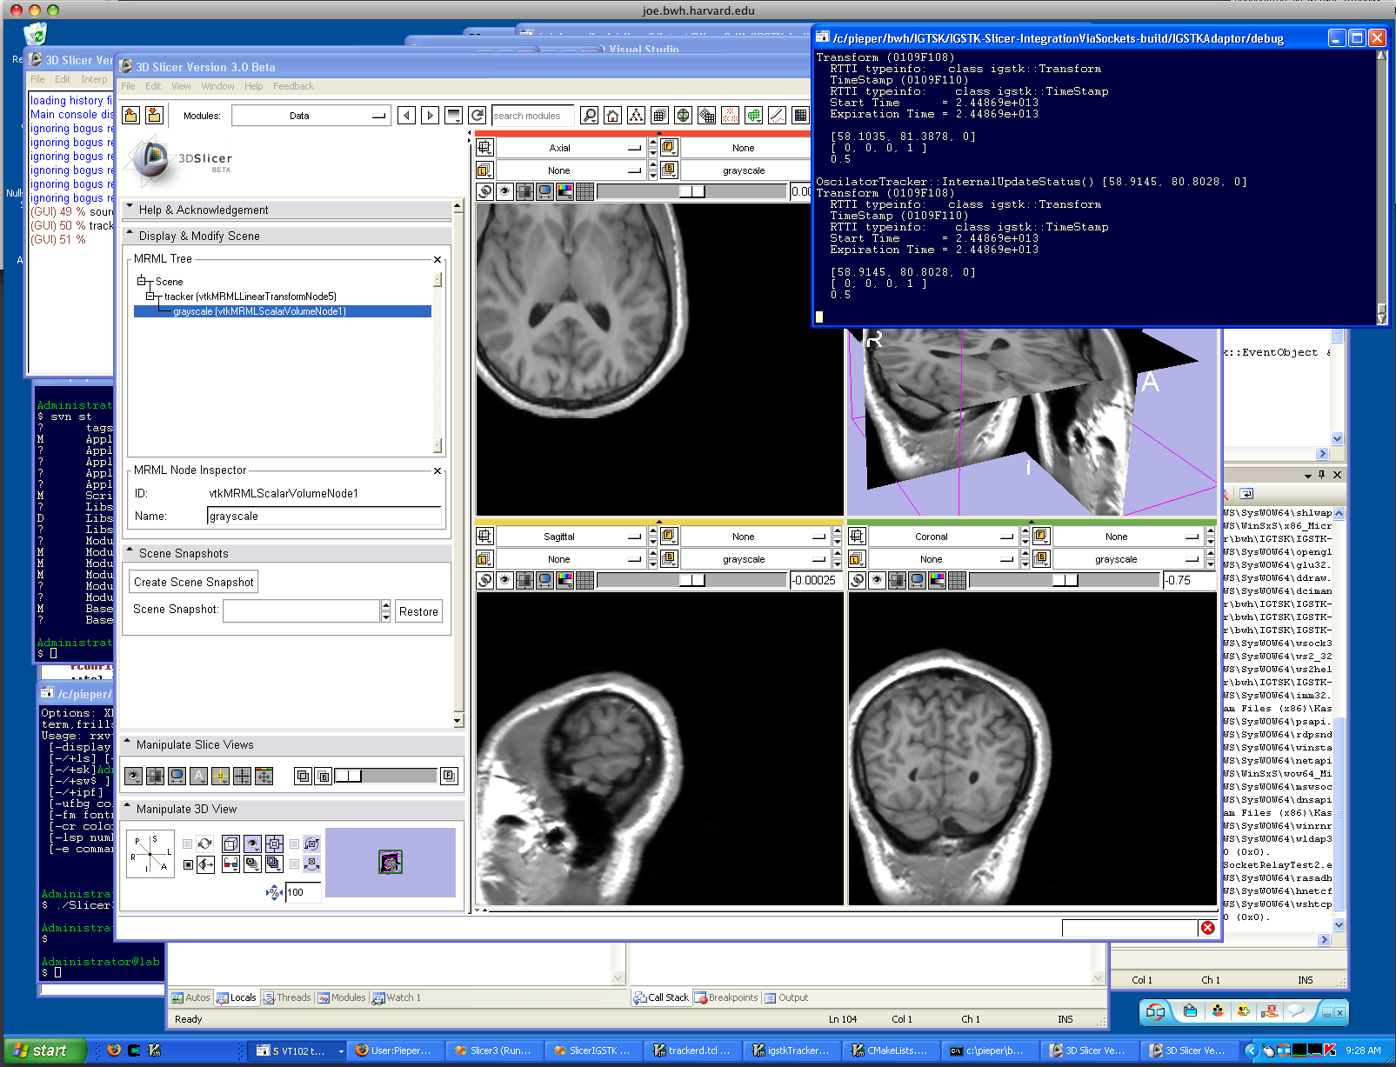Click the Home module icon in toolbar
This screenshot has width=1396, height=1067.
click(612, 116)
